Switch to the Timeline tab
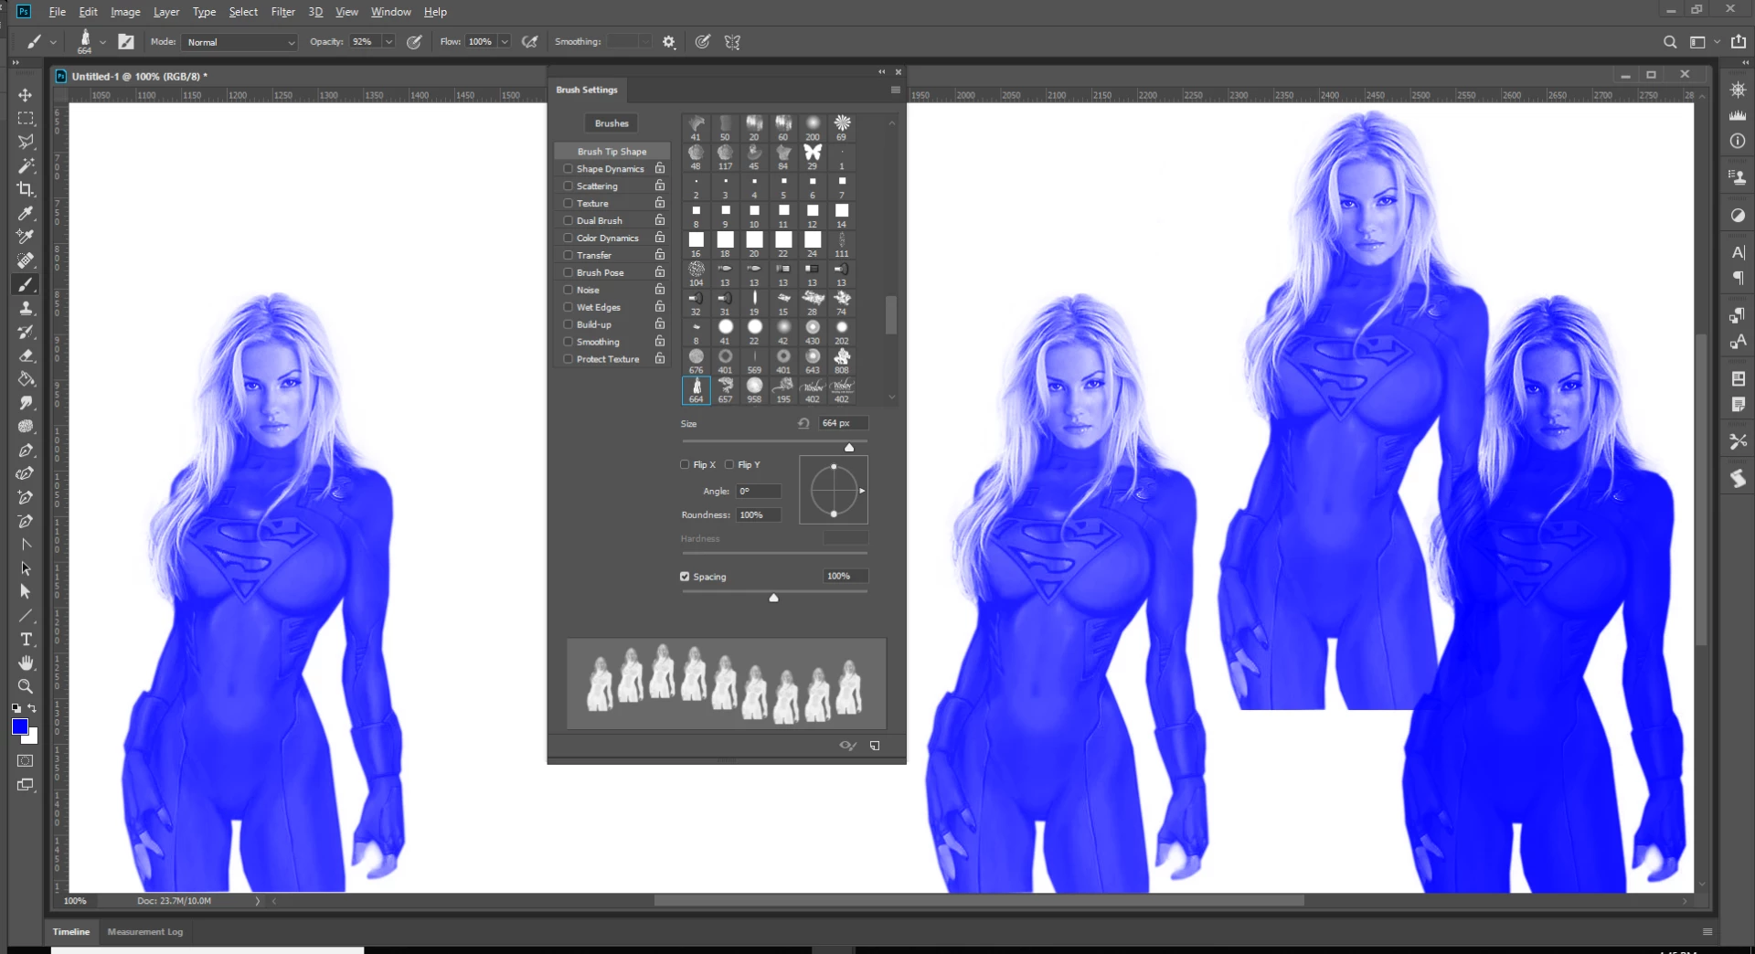Image resolution: width=1755 pixels, height=954 pixels. coord(71,932)
